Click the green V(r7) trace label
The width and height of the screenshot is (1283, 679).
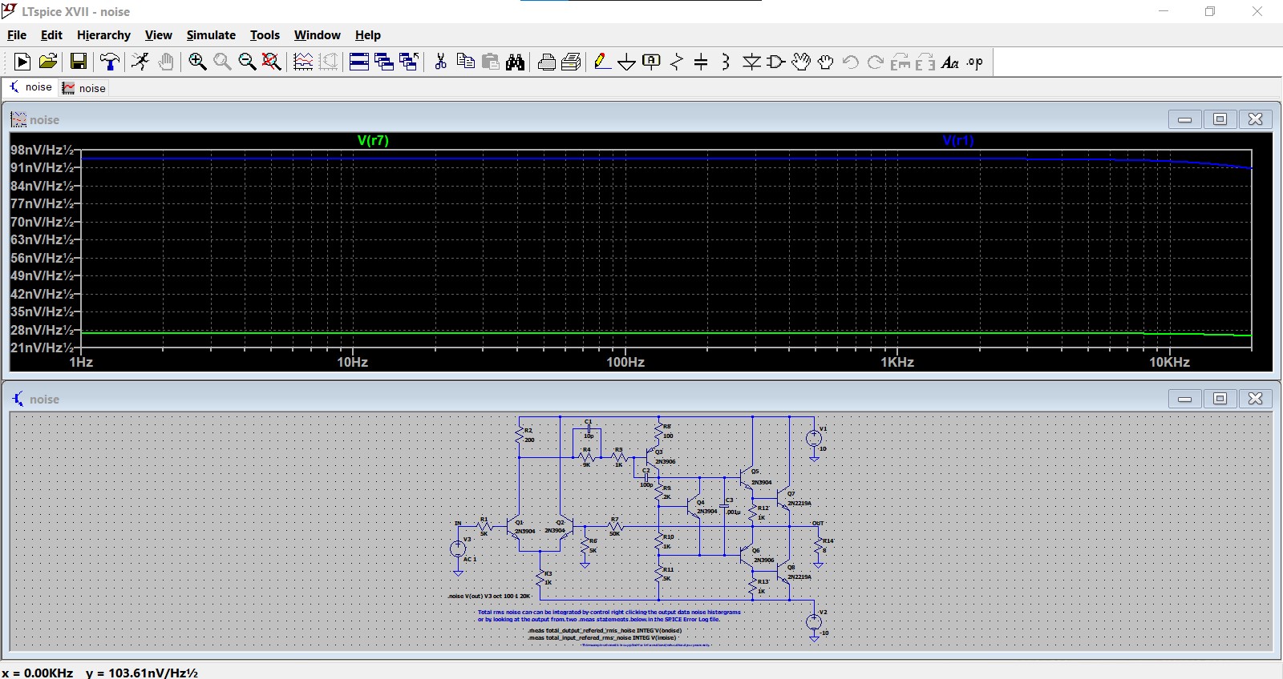tap(373, 140)
